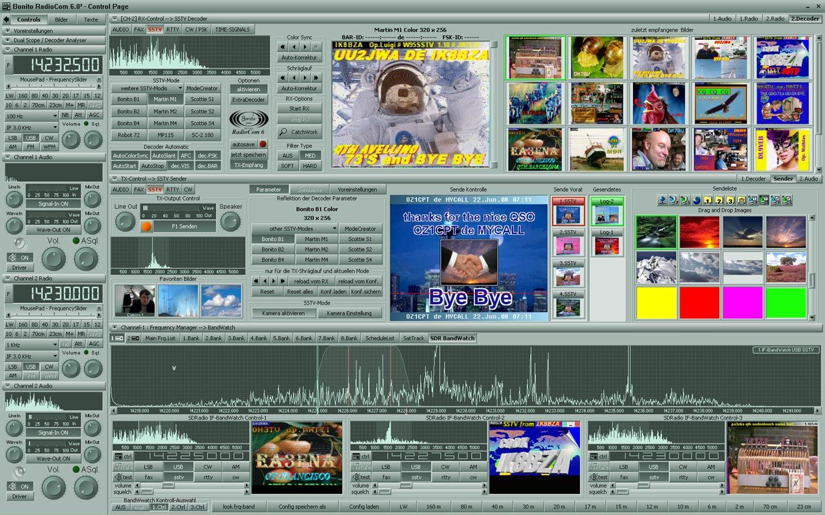Viewport: 825px width, 515px height.
Task: Click the Config speichern als button
Action: pos(302,507)
